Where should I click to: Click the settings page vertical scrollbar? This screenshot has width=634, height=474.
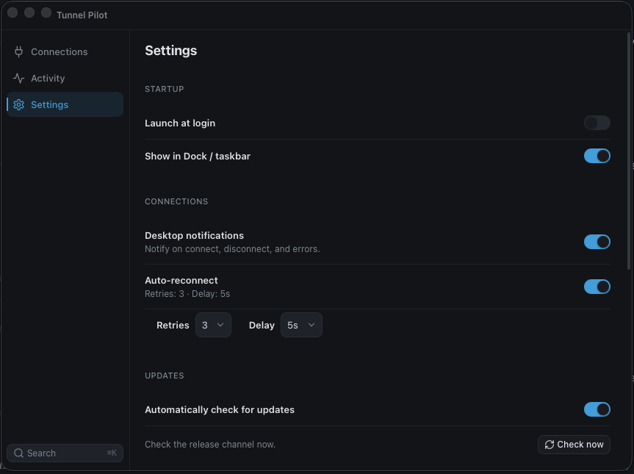629,151
